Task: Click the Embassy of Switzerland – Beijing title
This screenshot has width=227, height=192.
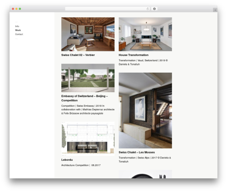Action: [x=84, y=98]
